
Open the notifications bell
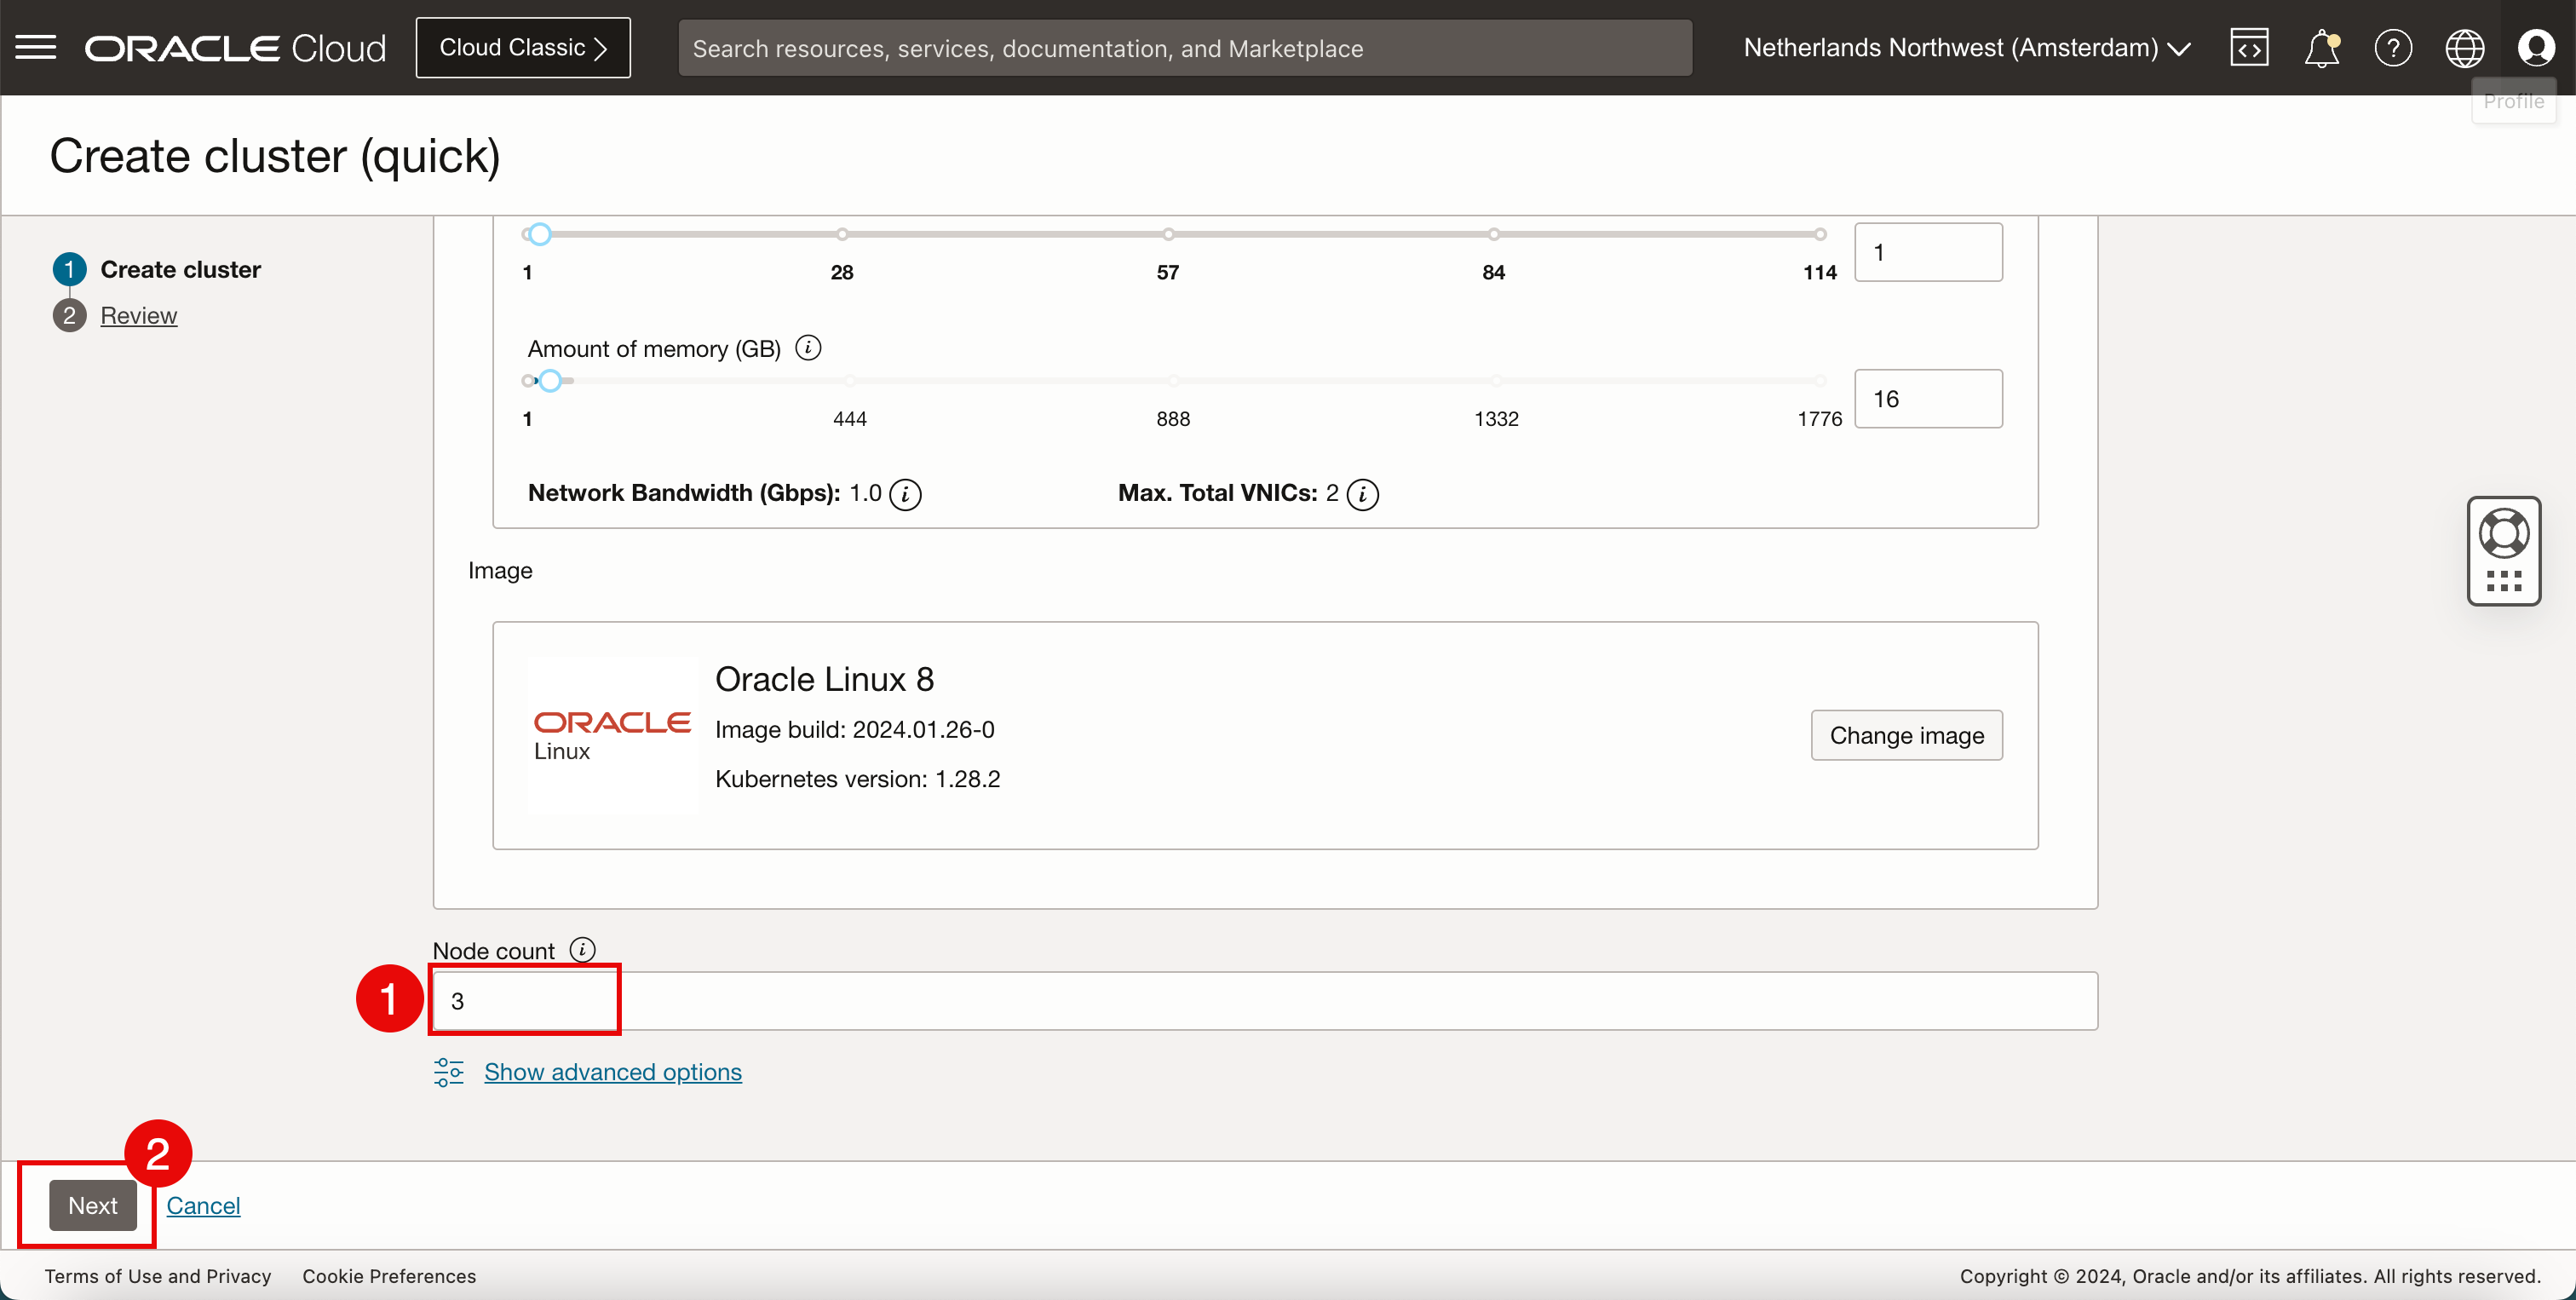(x=2321, y=47)
